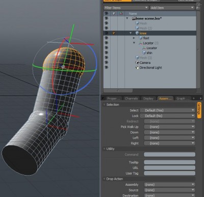
Task: Click the vertical Settings side tab
Action: click(199, 110)
